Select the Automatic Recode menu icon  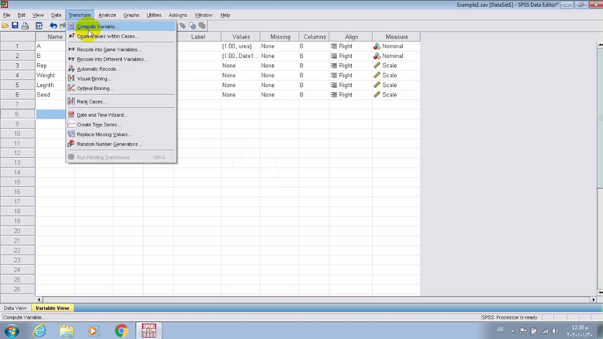pyautogui.click(x=71, y=69)
